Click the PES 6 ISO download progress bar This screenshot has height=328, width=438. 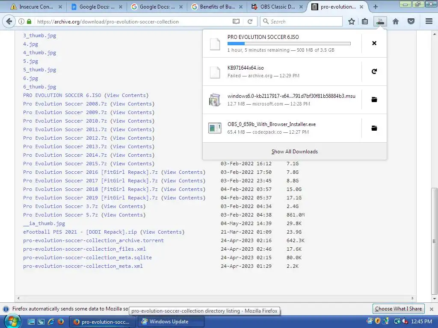[289, 44]
